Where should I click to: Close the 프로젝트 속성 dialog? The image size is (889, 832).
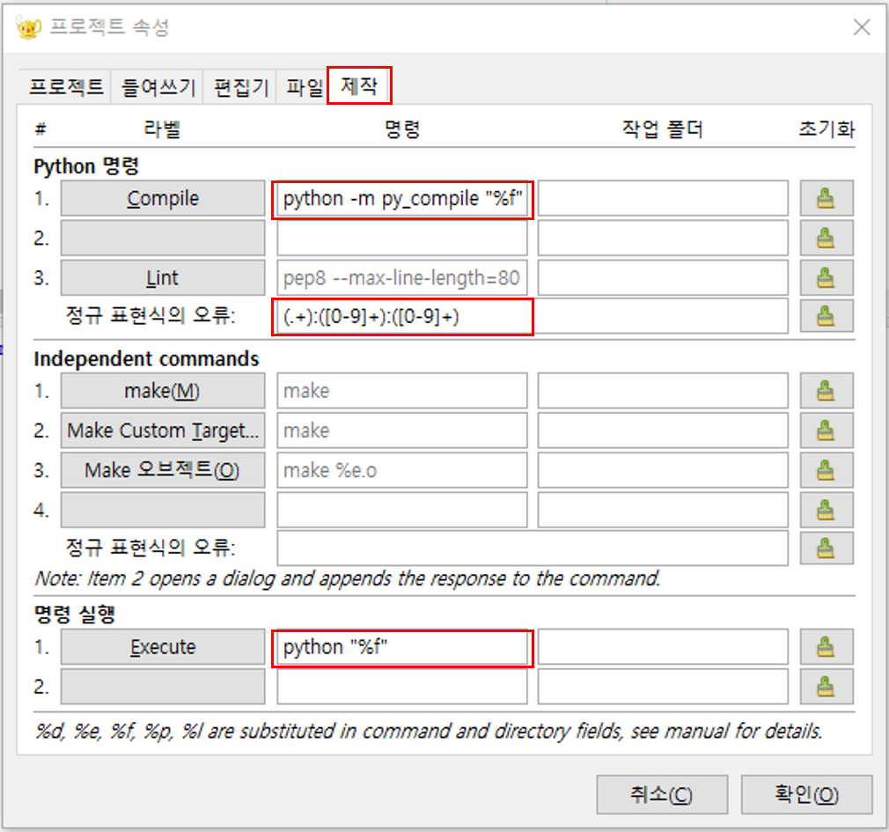pos(862,26)
